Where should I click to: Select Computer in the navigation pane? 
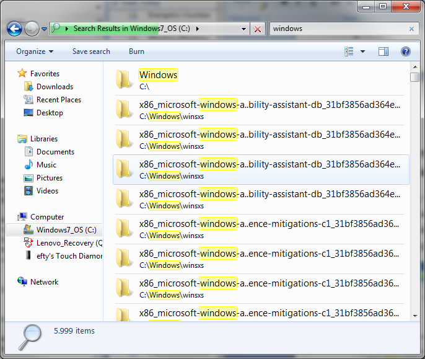[x=47, y=217]
